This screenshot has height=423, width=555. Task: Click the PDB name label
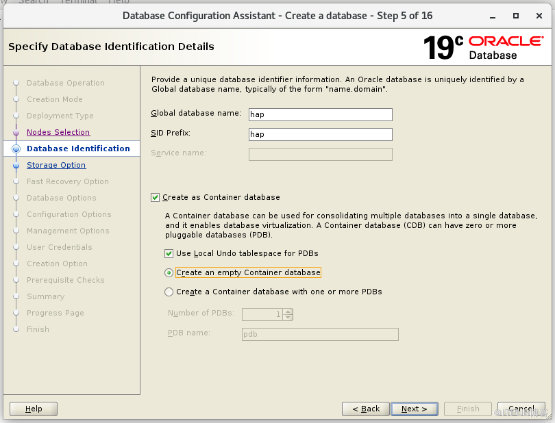[189, 333]
